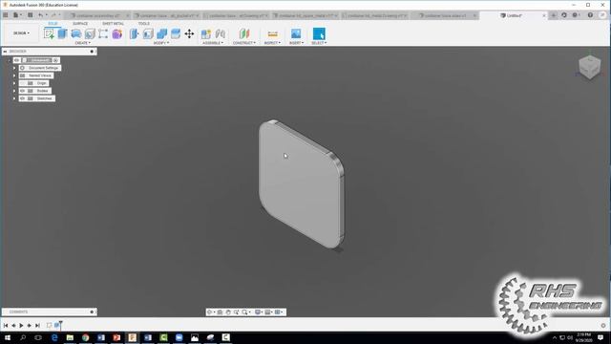Open the Help question mark icon
611x344 pixels.
[590, 15]
